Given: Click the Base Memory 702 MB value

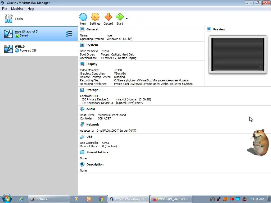Looking at the screenshot, I should pyautogui.click(x=106, y=51).
